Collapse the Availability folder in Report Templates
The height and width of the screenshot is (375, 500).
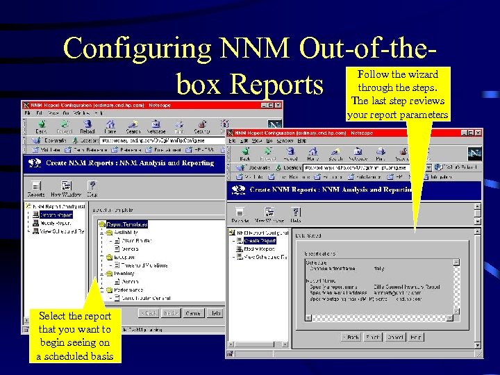coord(102,233)
